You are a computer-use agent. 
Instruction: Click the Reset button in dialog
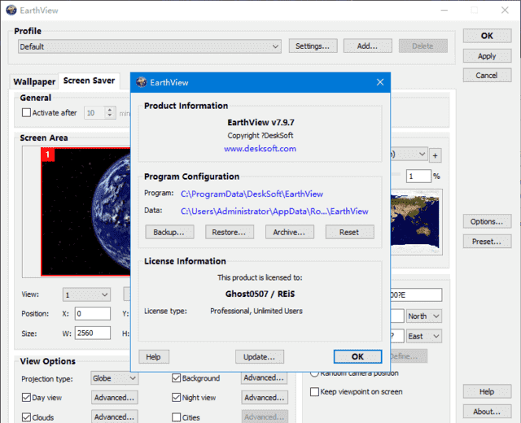[349, 232]
